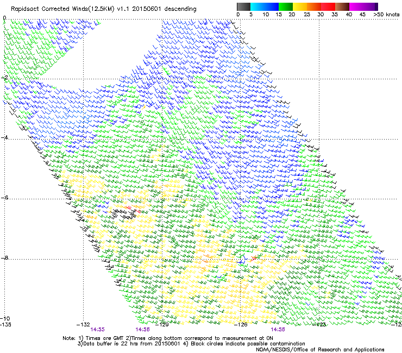Click the '15' legend scale label
The image size is (402, 353).
tap(279, 15)
